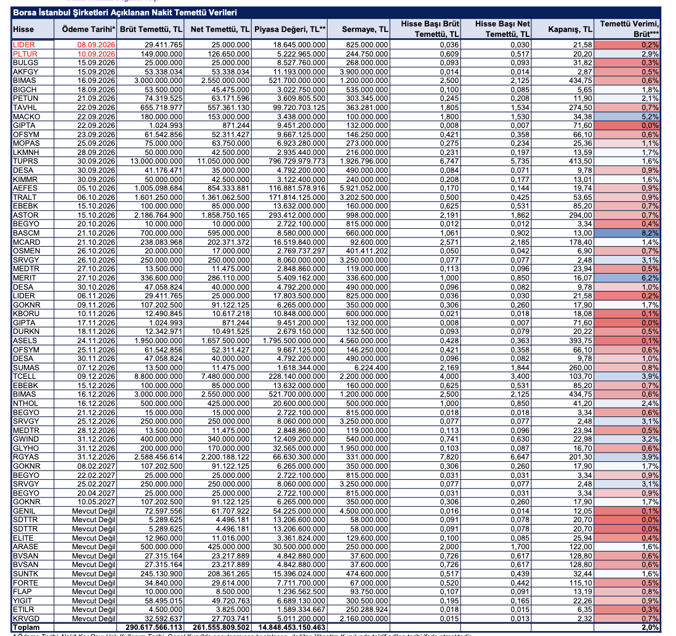Select the SUMAS ticker cell
676x636 pixels.
[26, 368]
